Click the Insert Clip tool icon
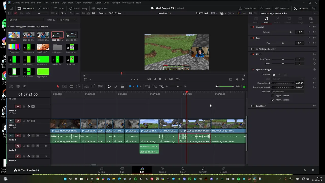Viewport: 325px width, 183px height. tap(87, 86)
